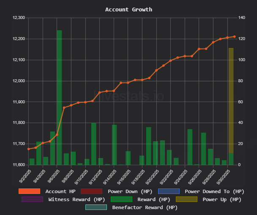This screenshot has height=215, width=257.
Task: Click the dark red Power Down legend box
Action: coord(91,191)
